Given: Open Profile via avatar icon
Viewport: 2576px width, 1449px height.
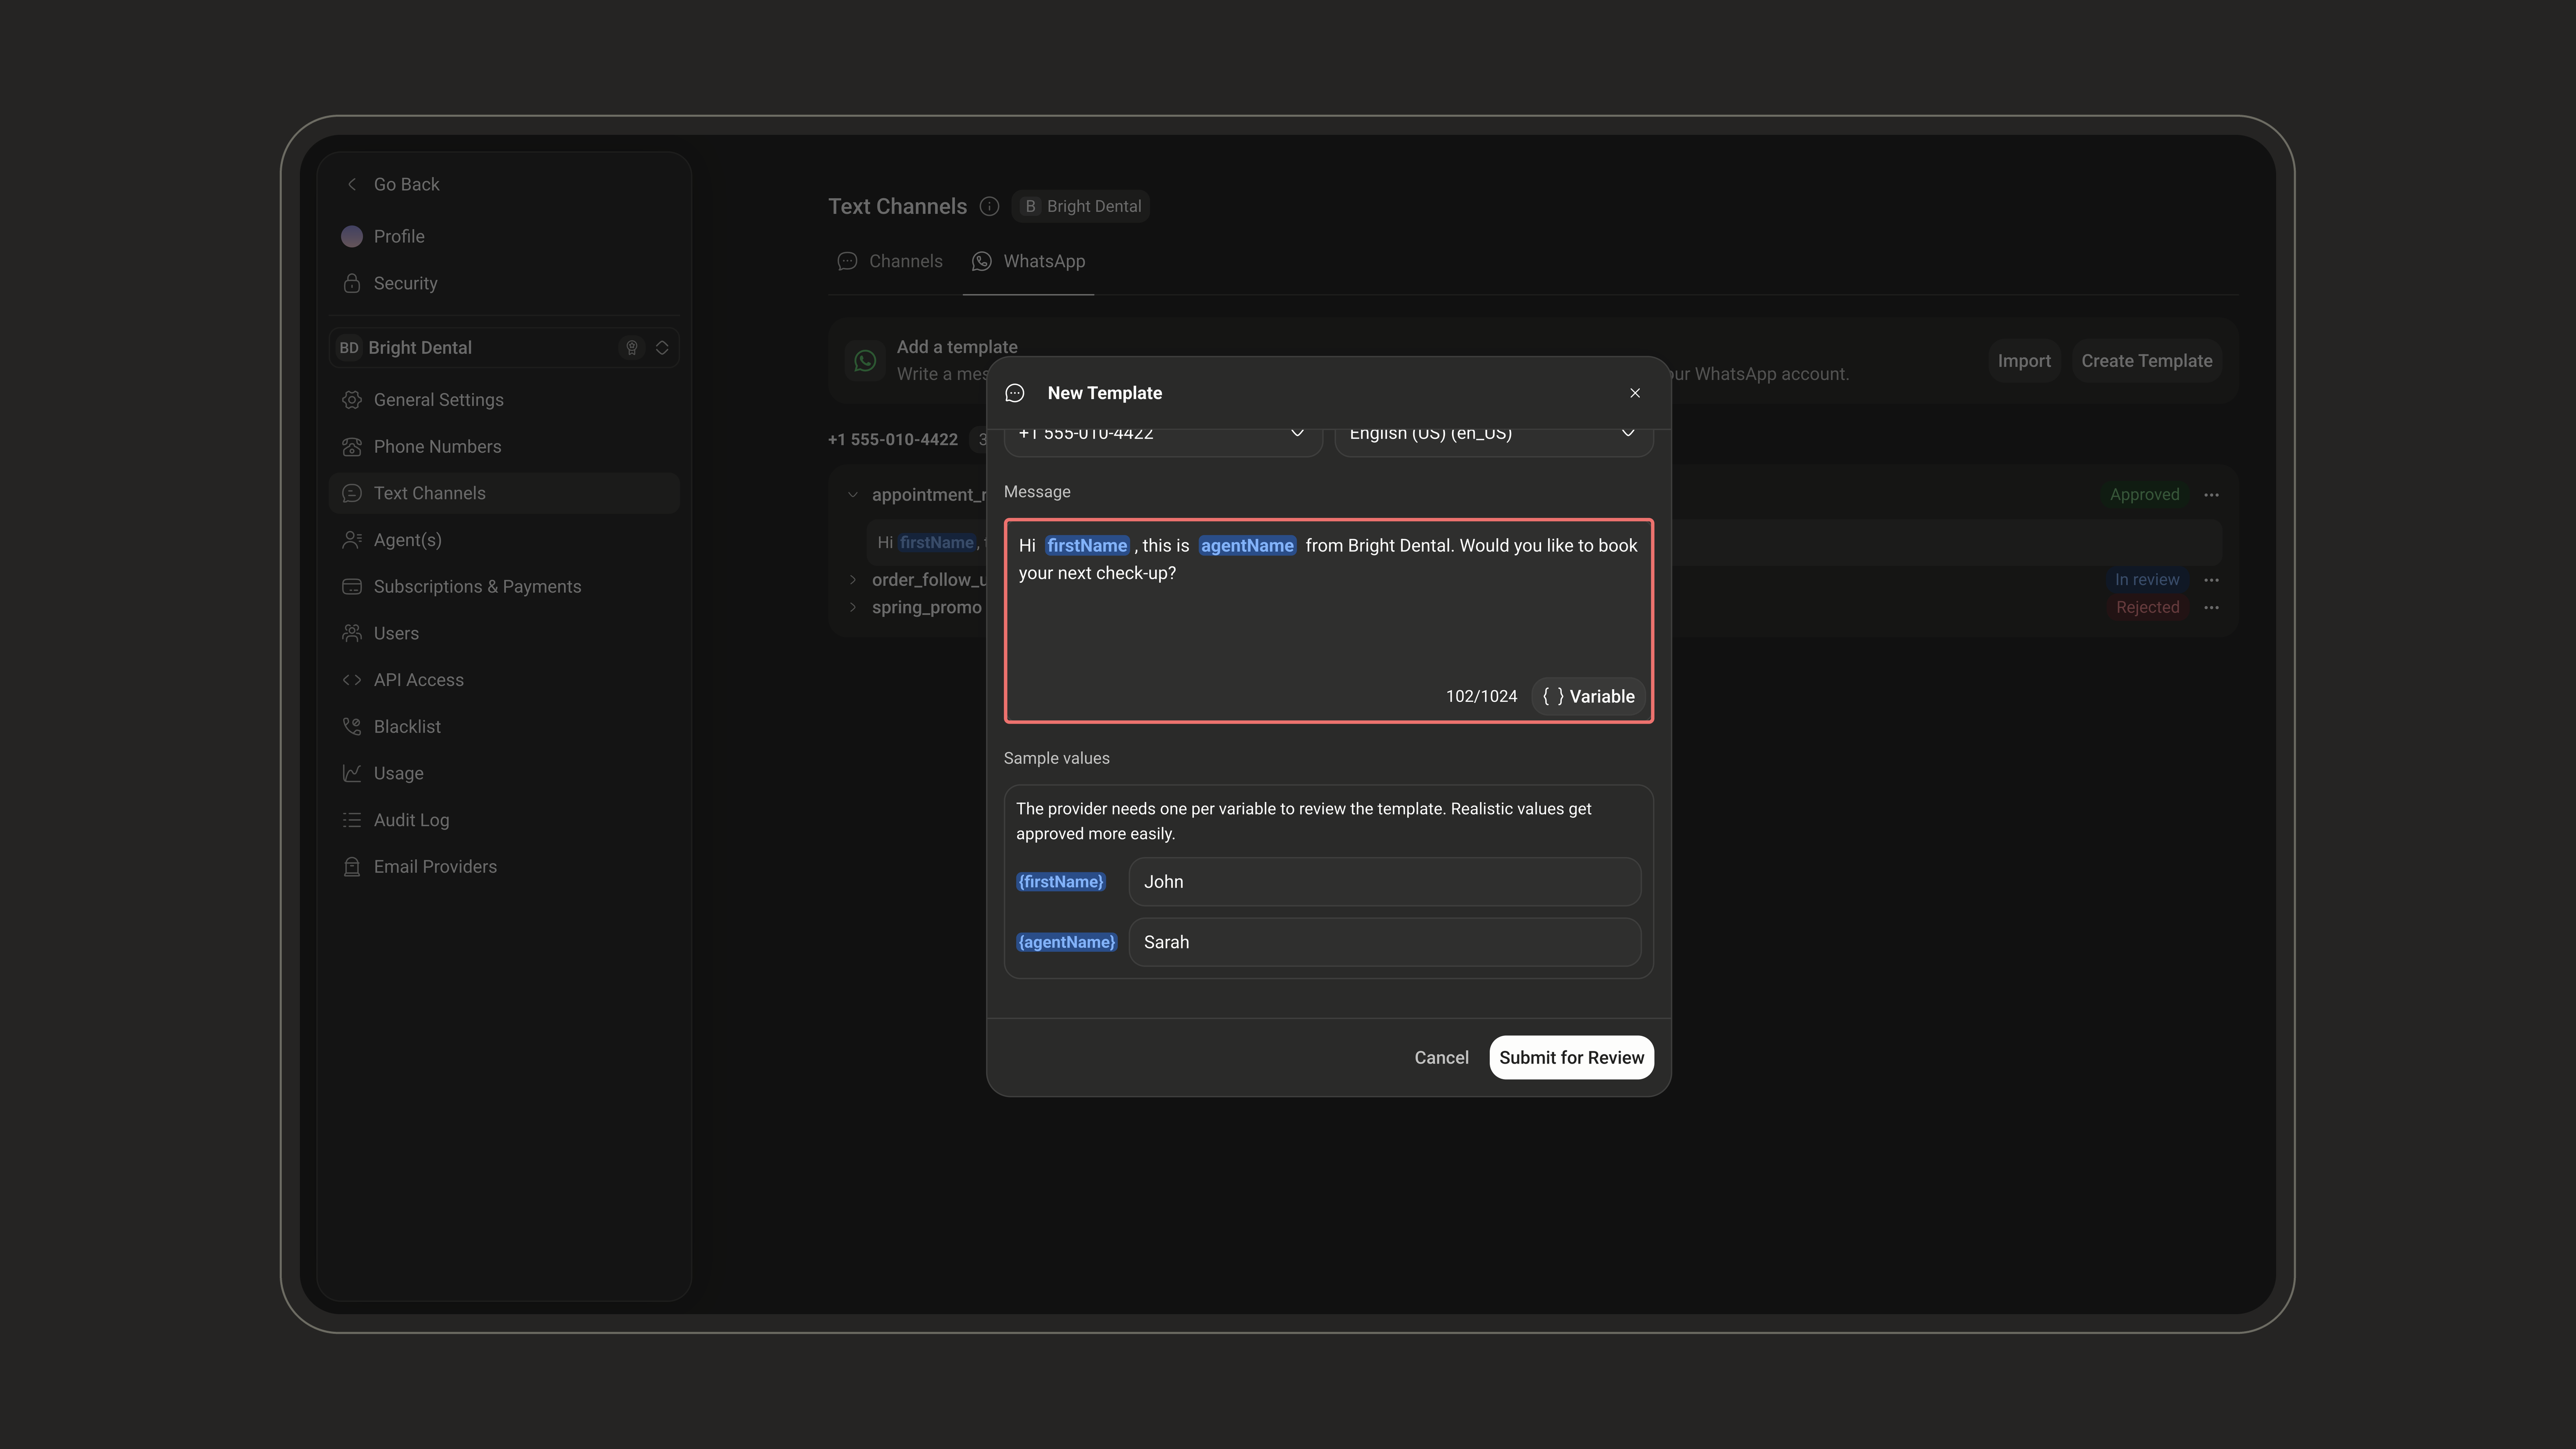Looking at the screenshot, I should [351, 236].
